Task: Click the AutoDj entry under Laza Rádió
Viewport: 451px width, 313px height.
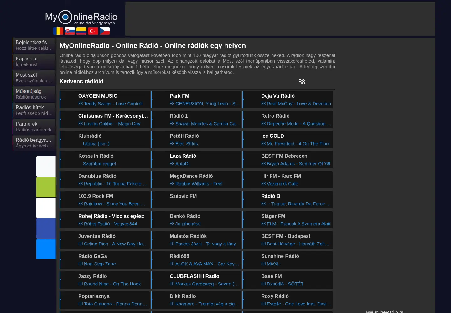Action: (x=182, y=164)
